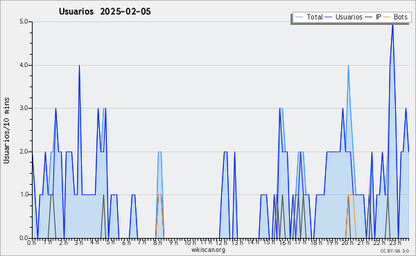The width and height of the screenshot is (416, 256).
Task: Click the orange Bots plateau near 8 h
Action: coord(159,195)
